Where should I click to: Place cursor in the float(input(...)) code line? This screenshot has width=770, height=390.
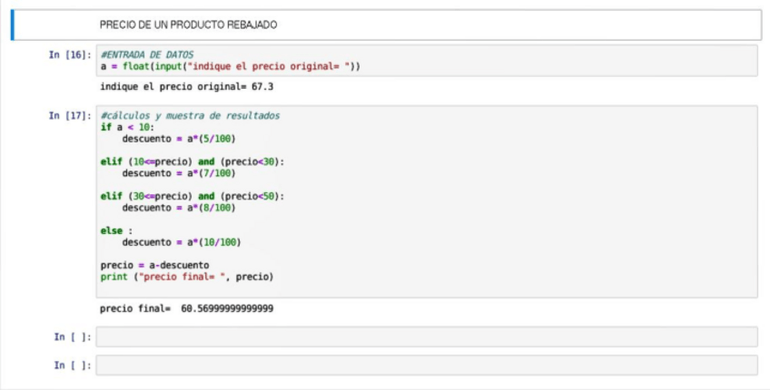231,66
